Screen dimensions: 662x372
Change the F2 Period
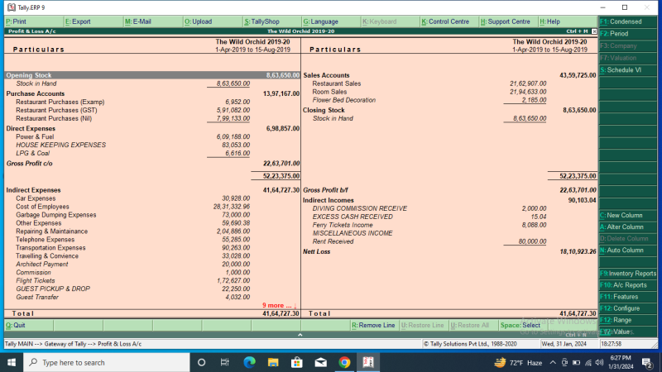click(x=628, y=34)
